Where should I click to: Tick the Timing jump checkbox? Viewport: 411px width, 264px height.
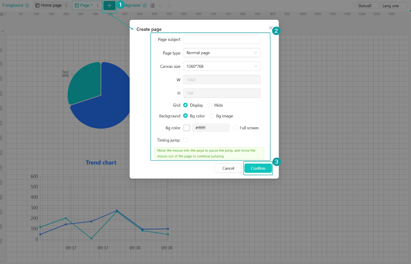pyautogui.click(x=185, y=140)
